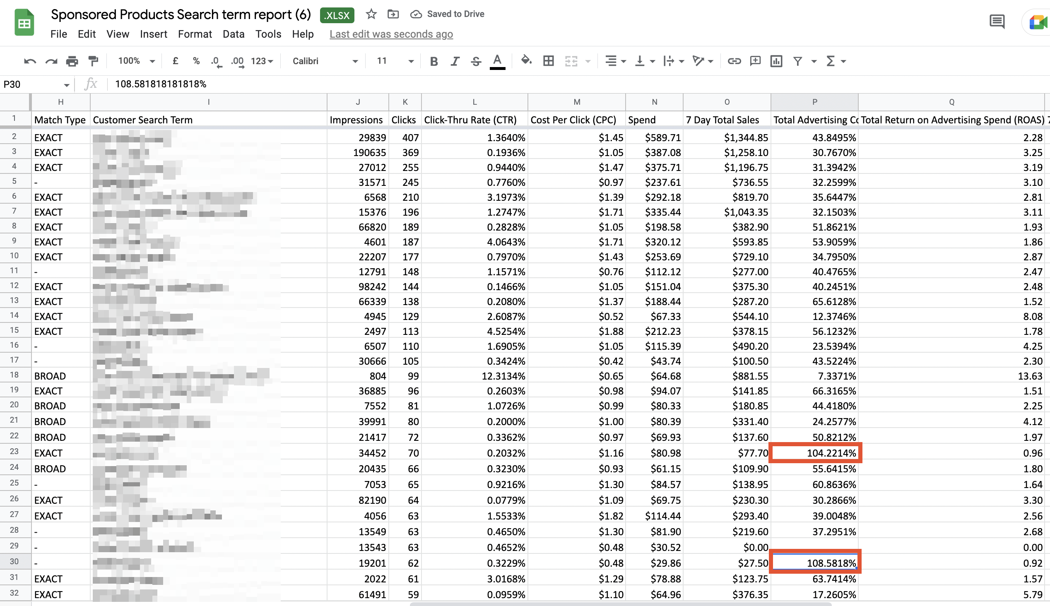The image size is (1050, 606).
Task: Create a filter
Action: (797, 61)
